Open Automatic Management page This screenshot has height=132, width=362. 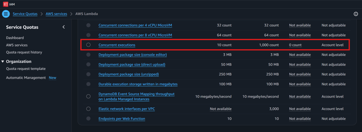click(x=26, y=78)
